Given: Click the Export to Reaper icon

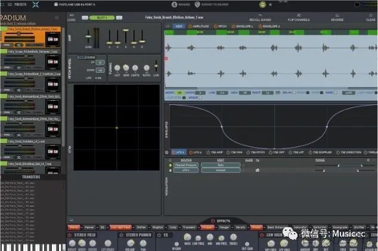Looking at the screenshot, I should tap(197, 4).
